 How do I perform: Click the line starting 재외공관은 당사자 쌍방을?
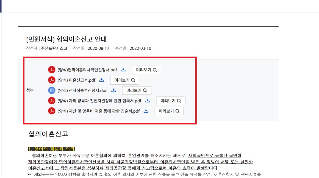(145, 174)
